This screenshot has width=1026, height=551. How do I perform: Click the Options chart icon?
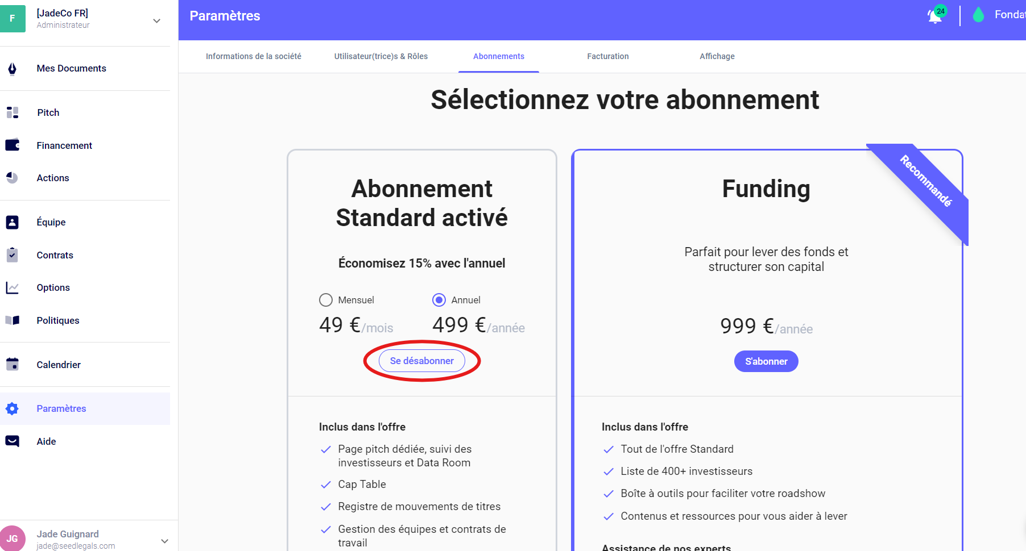(12, 288)
